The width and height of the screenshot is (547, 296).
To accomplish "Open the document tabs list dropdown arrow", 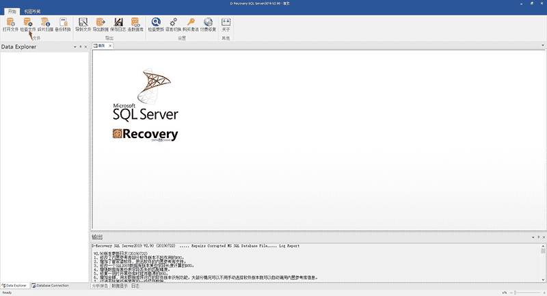I will 543,45.
